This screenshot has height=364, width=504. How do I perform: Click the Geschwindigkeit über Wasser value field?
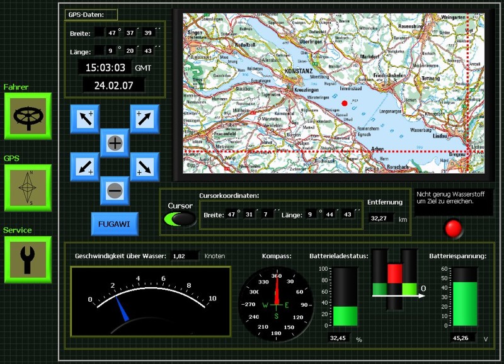(x=185, y=256)
